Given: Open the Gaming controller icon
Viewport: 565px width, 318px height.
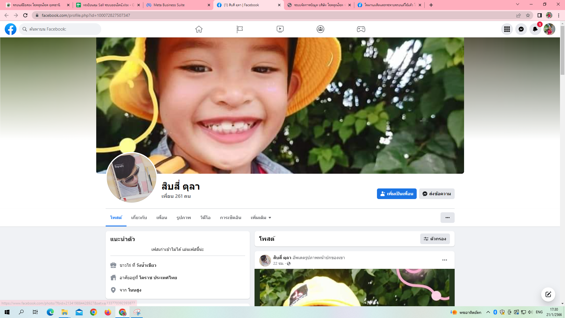Looking at the screenshot, I should [361, 29].
